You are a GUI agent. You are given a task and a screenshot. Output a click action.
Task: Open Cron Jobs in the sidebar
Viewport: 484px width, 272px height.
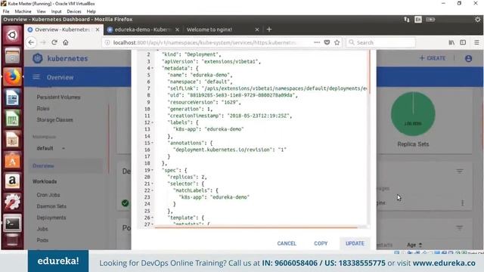click(x=48, y=195)
